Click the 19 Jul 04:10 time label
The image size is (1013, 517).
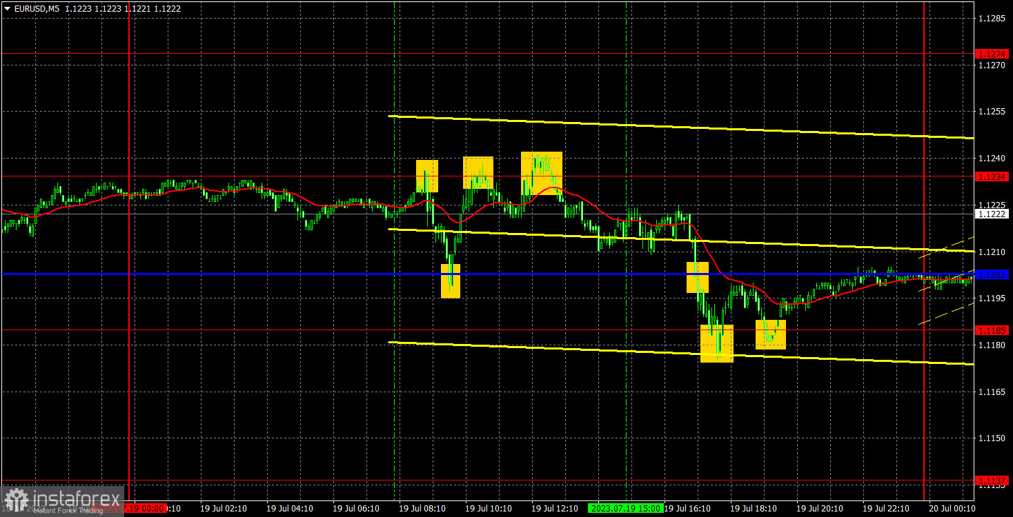(290, 508)
